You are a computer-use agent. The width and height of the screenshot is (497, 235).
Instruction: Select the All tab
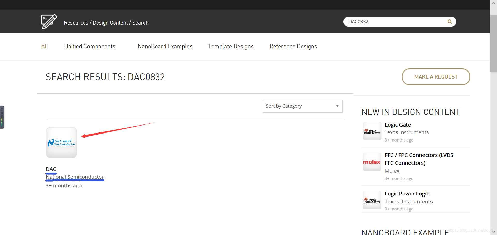[45, 46]
